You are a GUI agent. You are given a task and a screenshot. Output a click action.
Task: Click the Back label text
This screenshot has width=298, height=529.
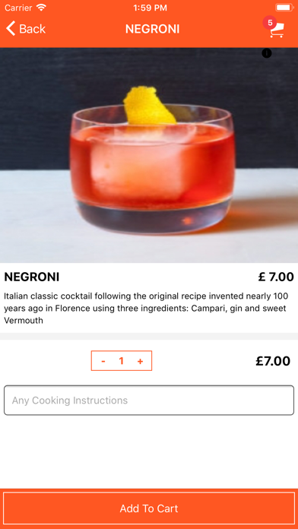33,29
